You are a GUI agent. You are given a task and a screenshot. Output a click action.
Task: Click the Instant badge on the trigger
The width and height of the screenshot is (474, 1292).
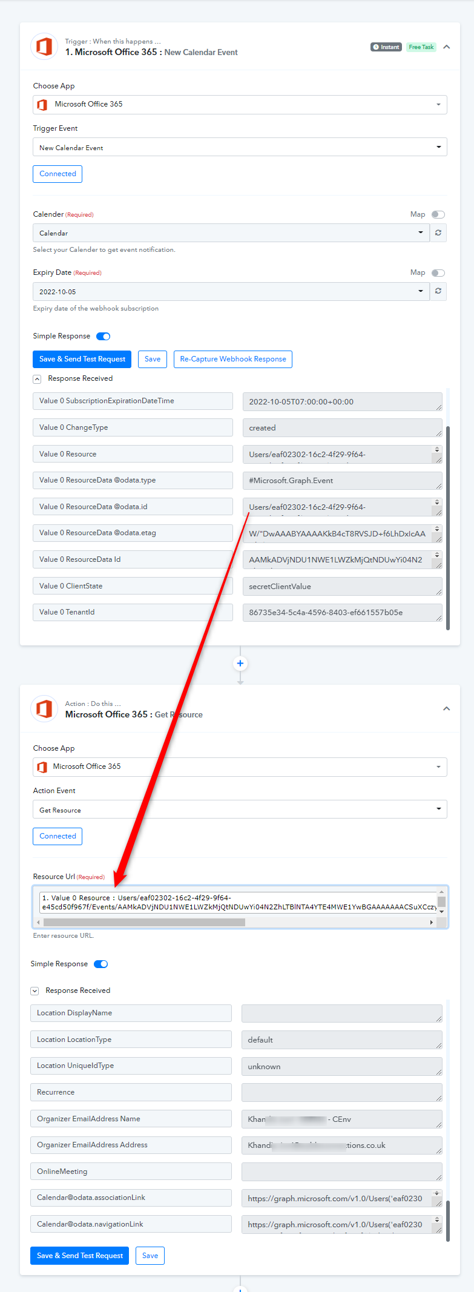click(x=386, y=47)
